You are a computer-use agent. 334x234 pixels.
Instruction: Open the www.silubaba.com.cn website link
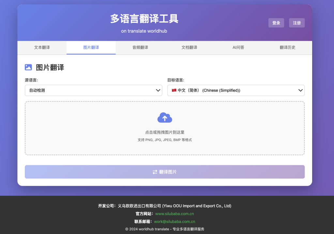[x=175, y=214]
